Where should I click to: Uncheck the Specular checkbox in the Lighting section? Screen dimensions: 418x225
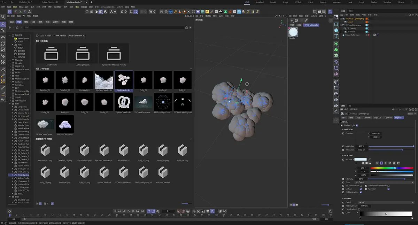388,189
